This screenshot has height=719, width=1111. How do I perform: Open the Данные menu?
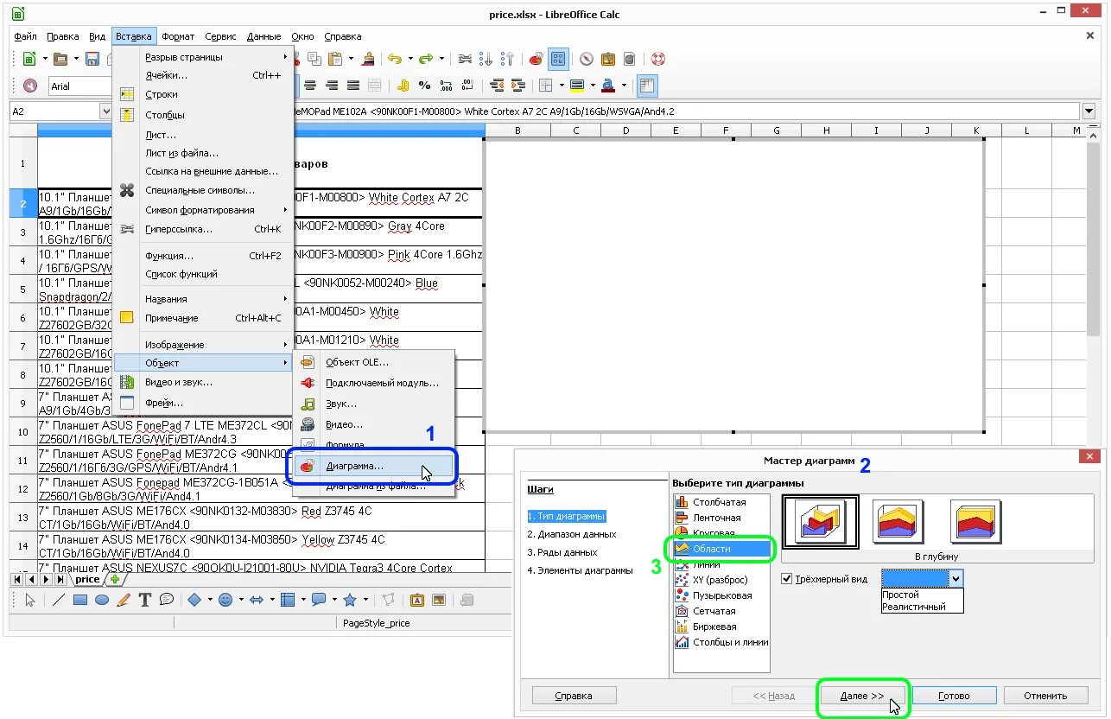[263, 36]
